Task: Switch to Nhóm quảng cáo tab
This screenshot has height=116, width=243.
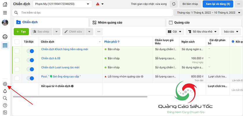Action: pos(127,23)
